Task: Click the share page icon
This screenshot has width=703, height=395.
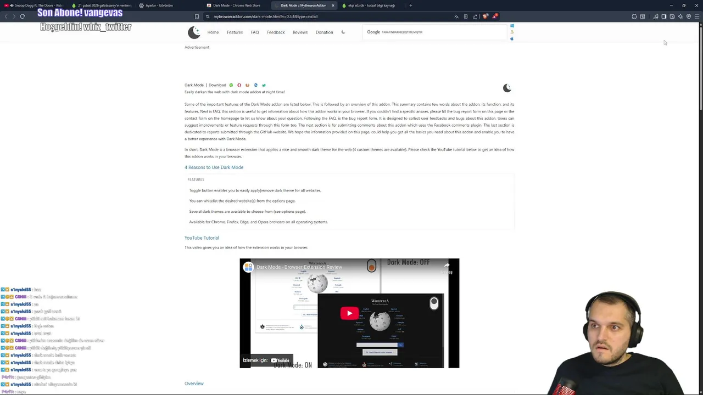Action: (x=475, y=16)
